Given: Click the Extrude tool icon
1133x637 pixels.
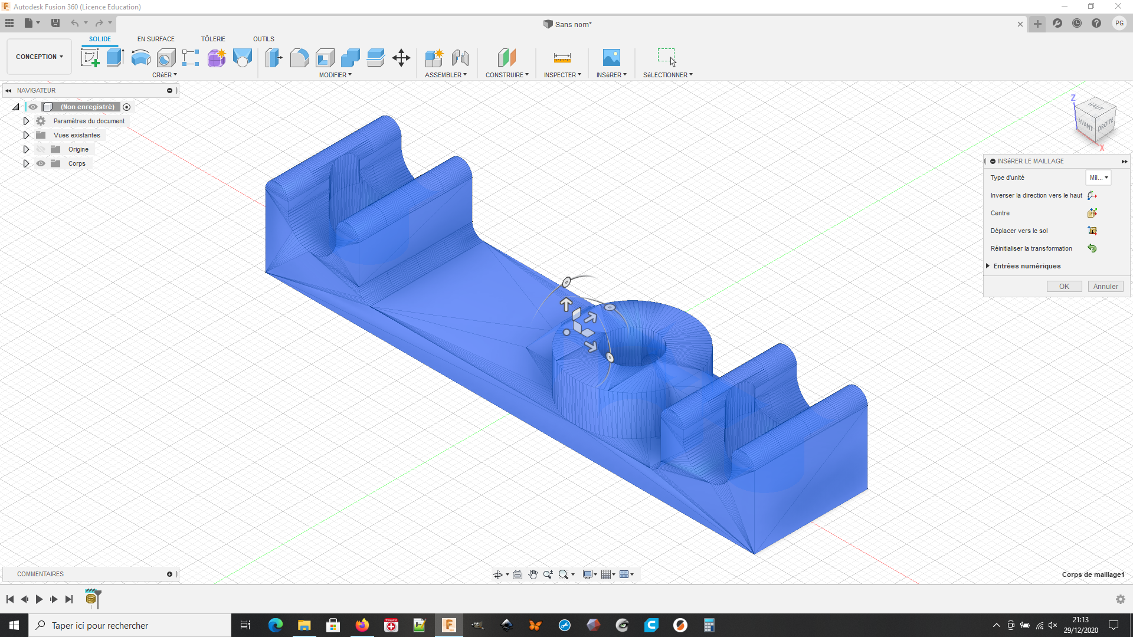Looking at the screenshot, I should pyautogui.click(x=115, y=58).
